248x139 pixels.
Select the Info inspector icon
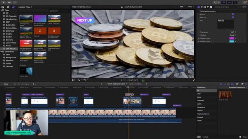(211, 7)
